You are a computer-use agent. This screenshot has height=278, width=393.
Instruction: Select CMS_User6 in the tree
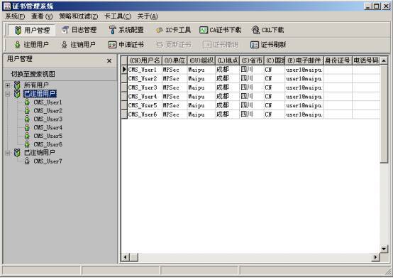tap(48, 144)
